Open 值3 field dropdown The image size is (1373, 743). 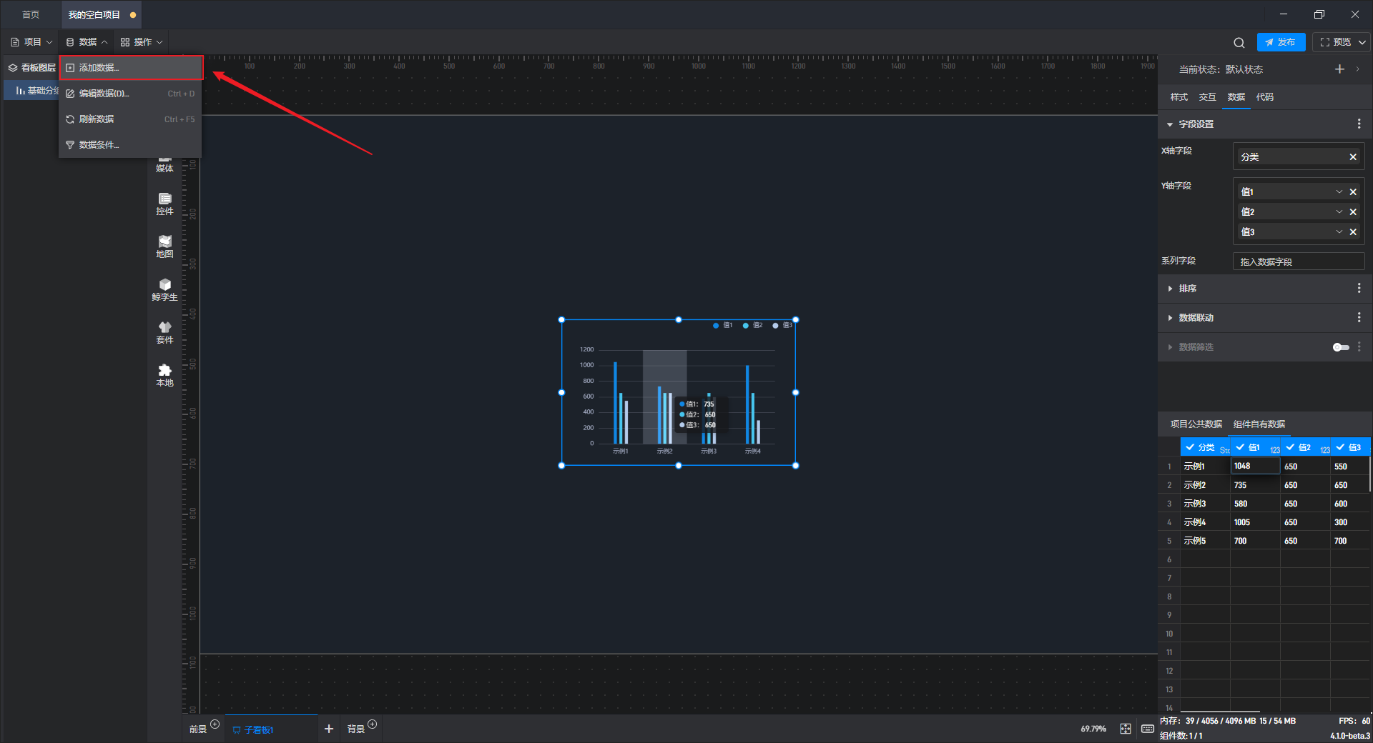tap(1339, 231)
